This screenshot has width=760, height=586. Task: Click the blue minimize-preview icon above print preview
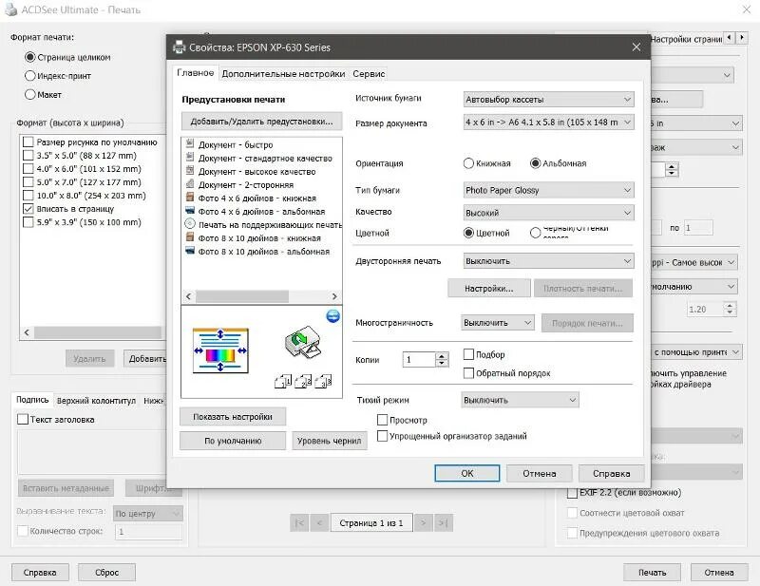coord(333,316)
